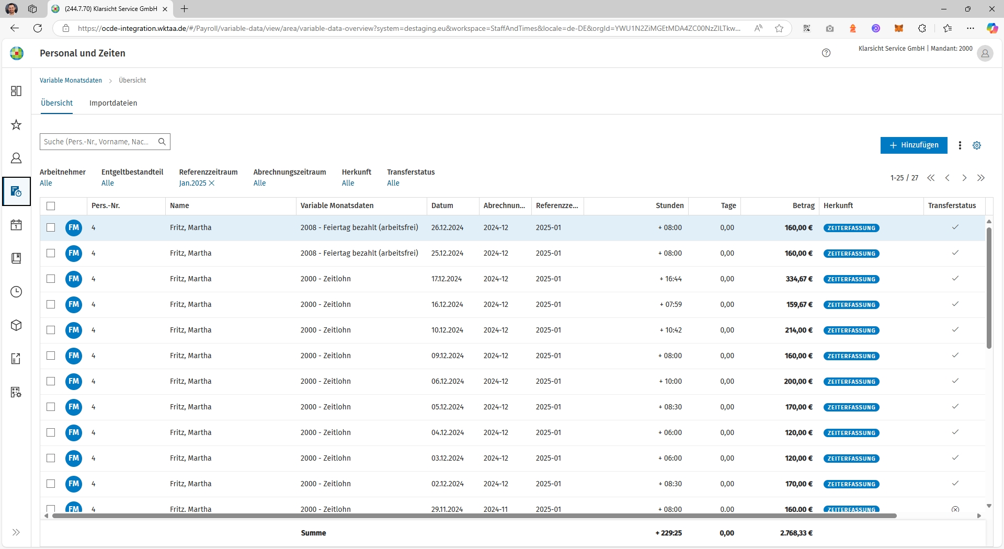Open the three-dot more actions menu
This screenshot has width=1004, height=549.
click(x=960, y=145)
